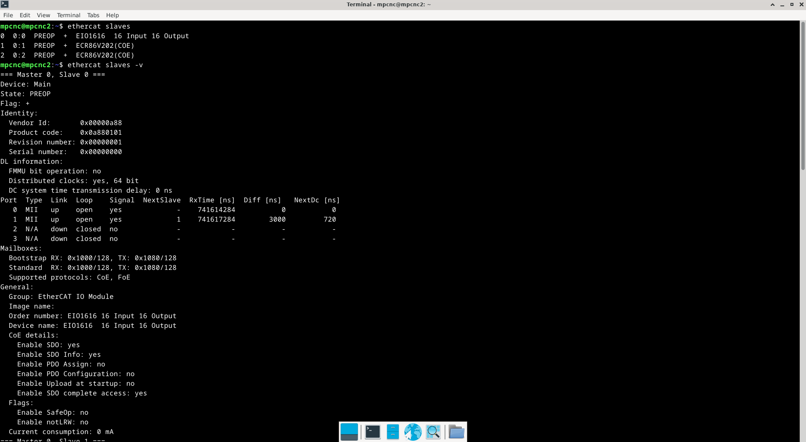Open the File Manager cabinet icon
This screenshot has height=442, width=806.
pos(393,432)
